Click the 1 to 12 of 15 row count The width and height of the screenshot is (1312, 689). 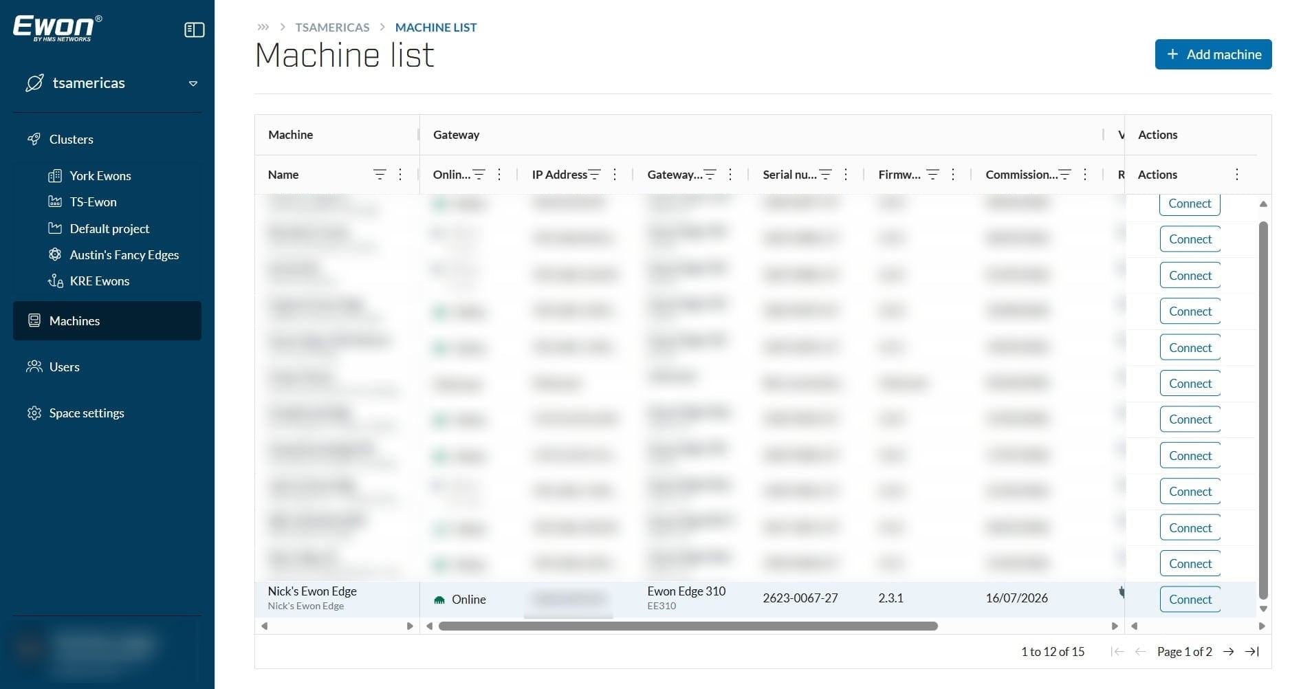(1053, 651)
